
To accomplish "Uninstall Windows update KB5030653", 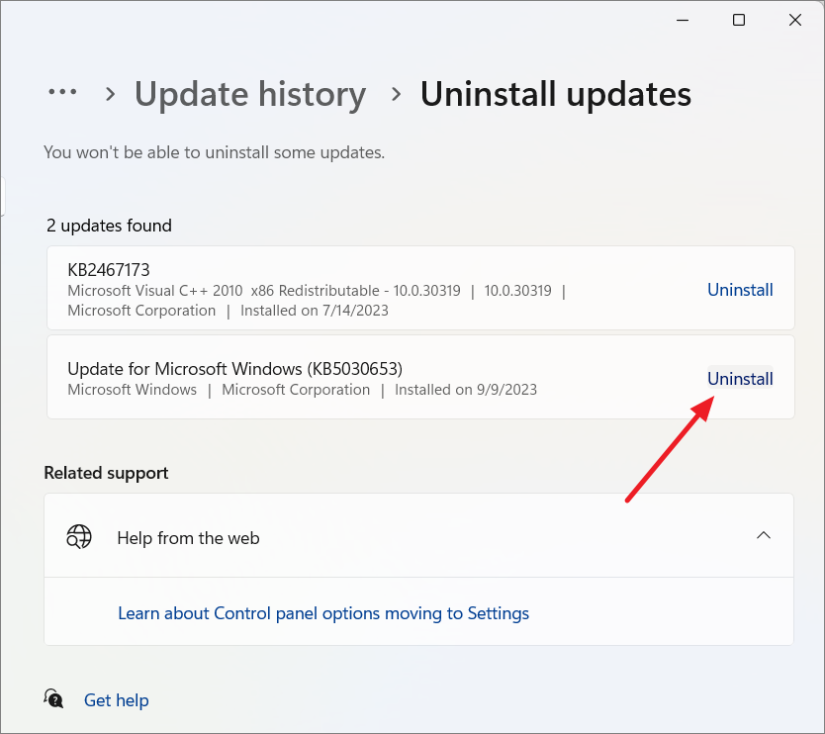I will [x=740, y=378].
